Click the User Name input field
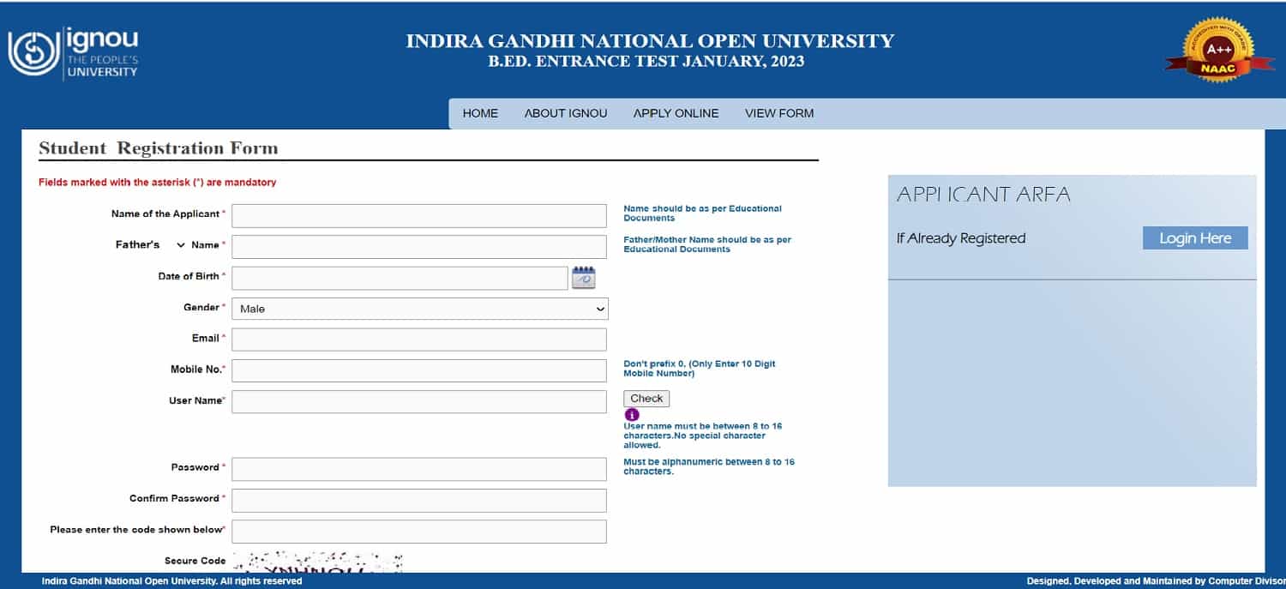 418,400
